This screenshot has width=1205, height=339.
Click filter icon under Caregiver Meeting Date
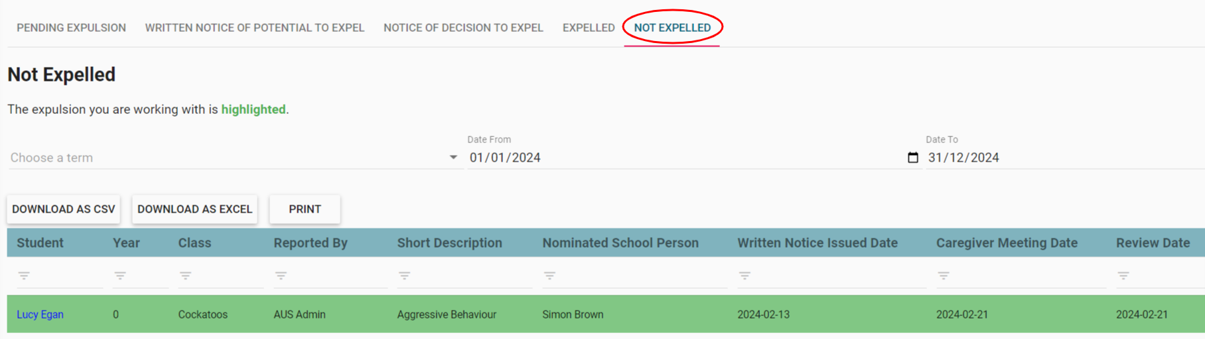(x=944, y=275)
